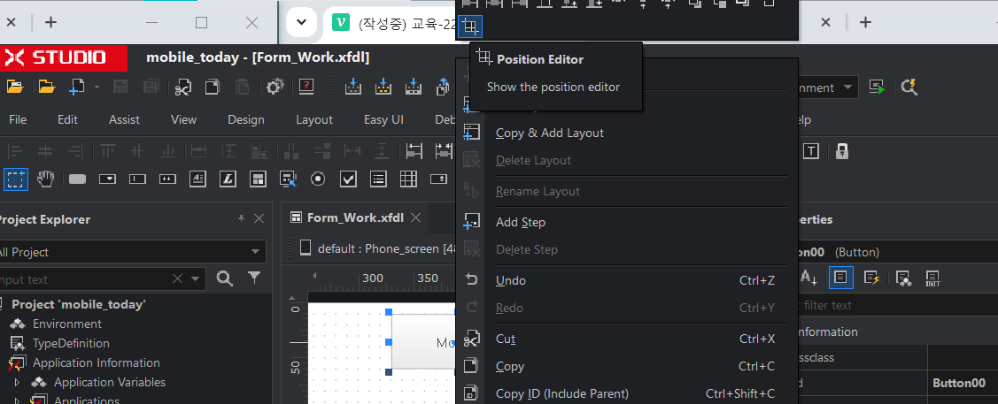Click the Cut scissors toolbar icon
Image resolution: width=998 pixels, height=404 pixels.
183,87
